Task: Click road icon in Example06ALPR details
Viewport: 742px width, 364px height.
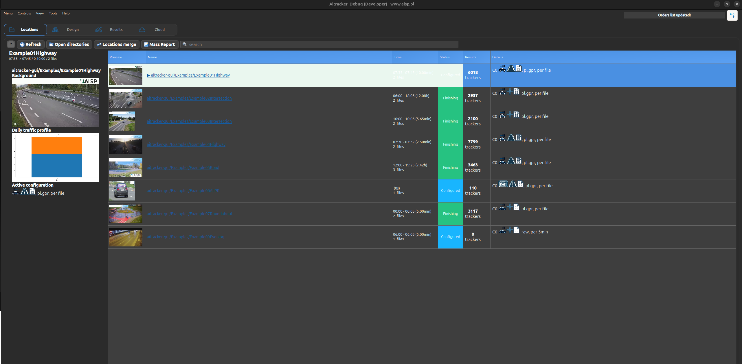Action: coord(513,184)
